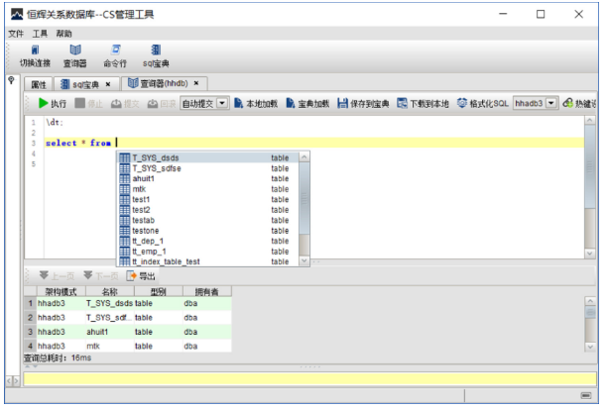Select mtk in autocomplete list
The width and height of the screenshot is (606, 409).
(x=208, y=189)
